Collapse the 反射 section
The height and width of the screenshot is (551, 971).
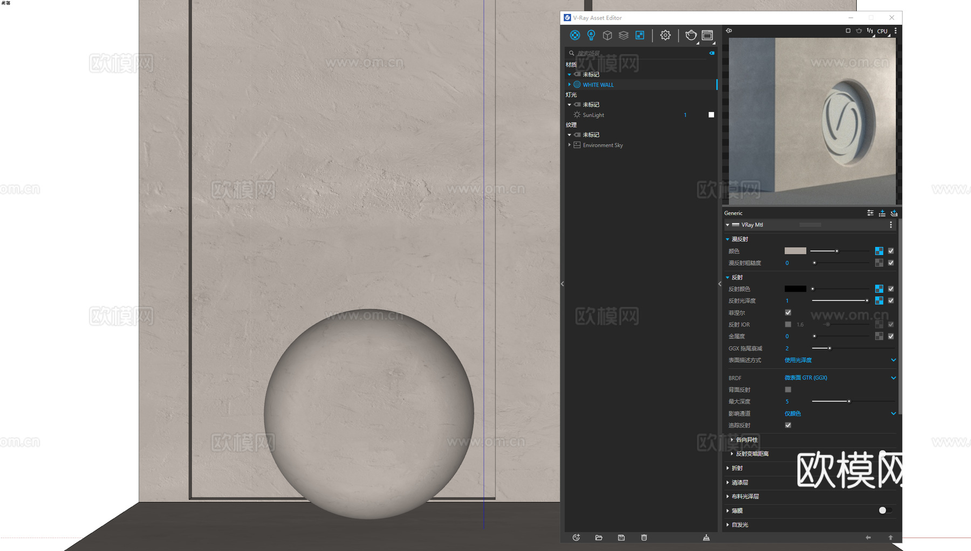click(x=728, y=277)
